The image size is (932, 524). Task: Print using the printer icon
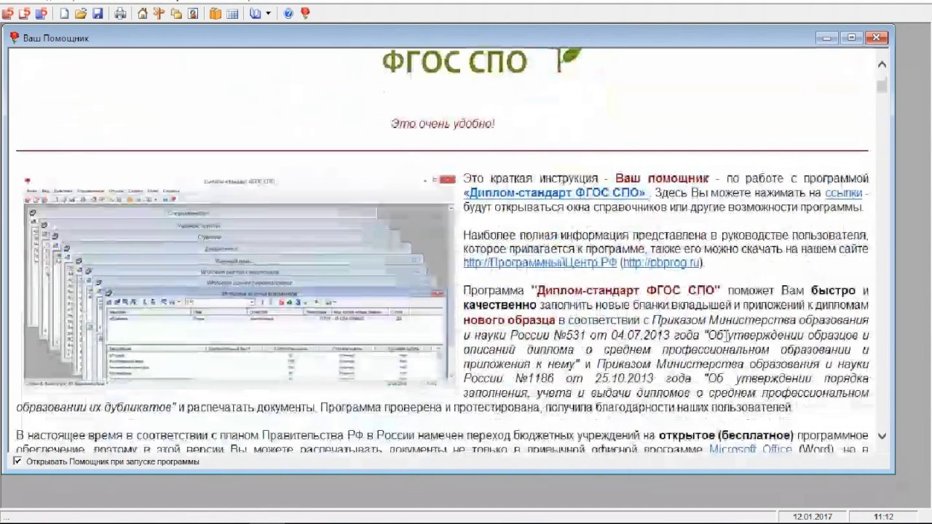coord(120,13)
